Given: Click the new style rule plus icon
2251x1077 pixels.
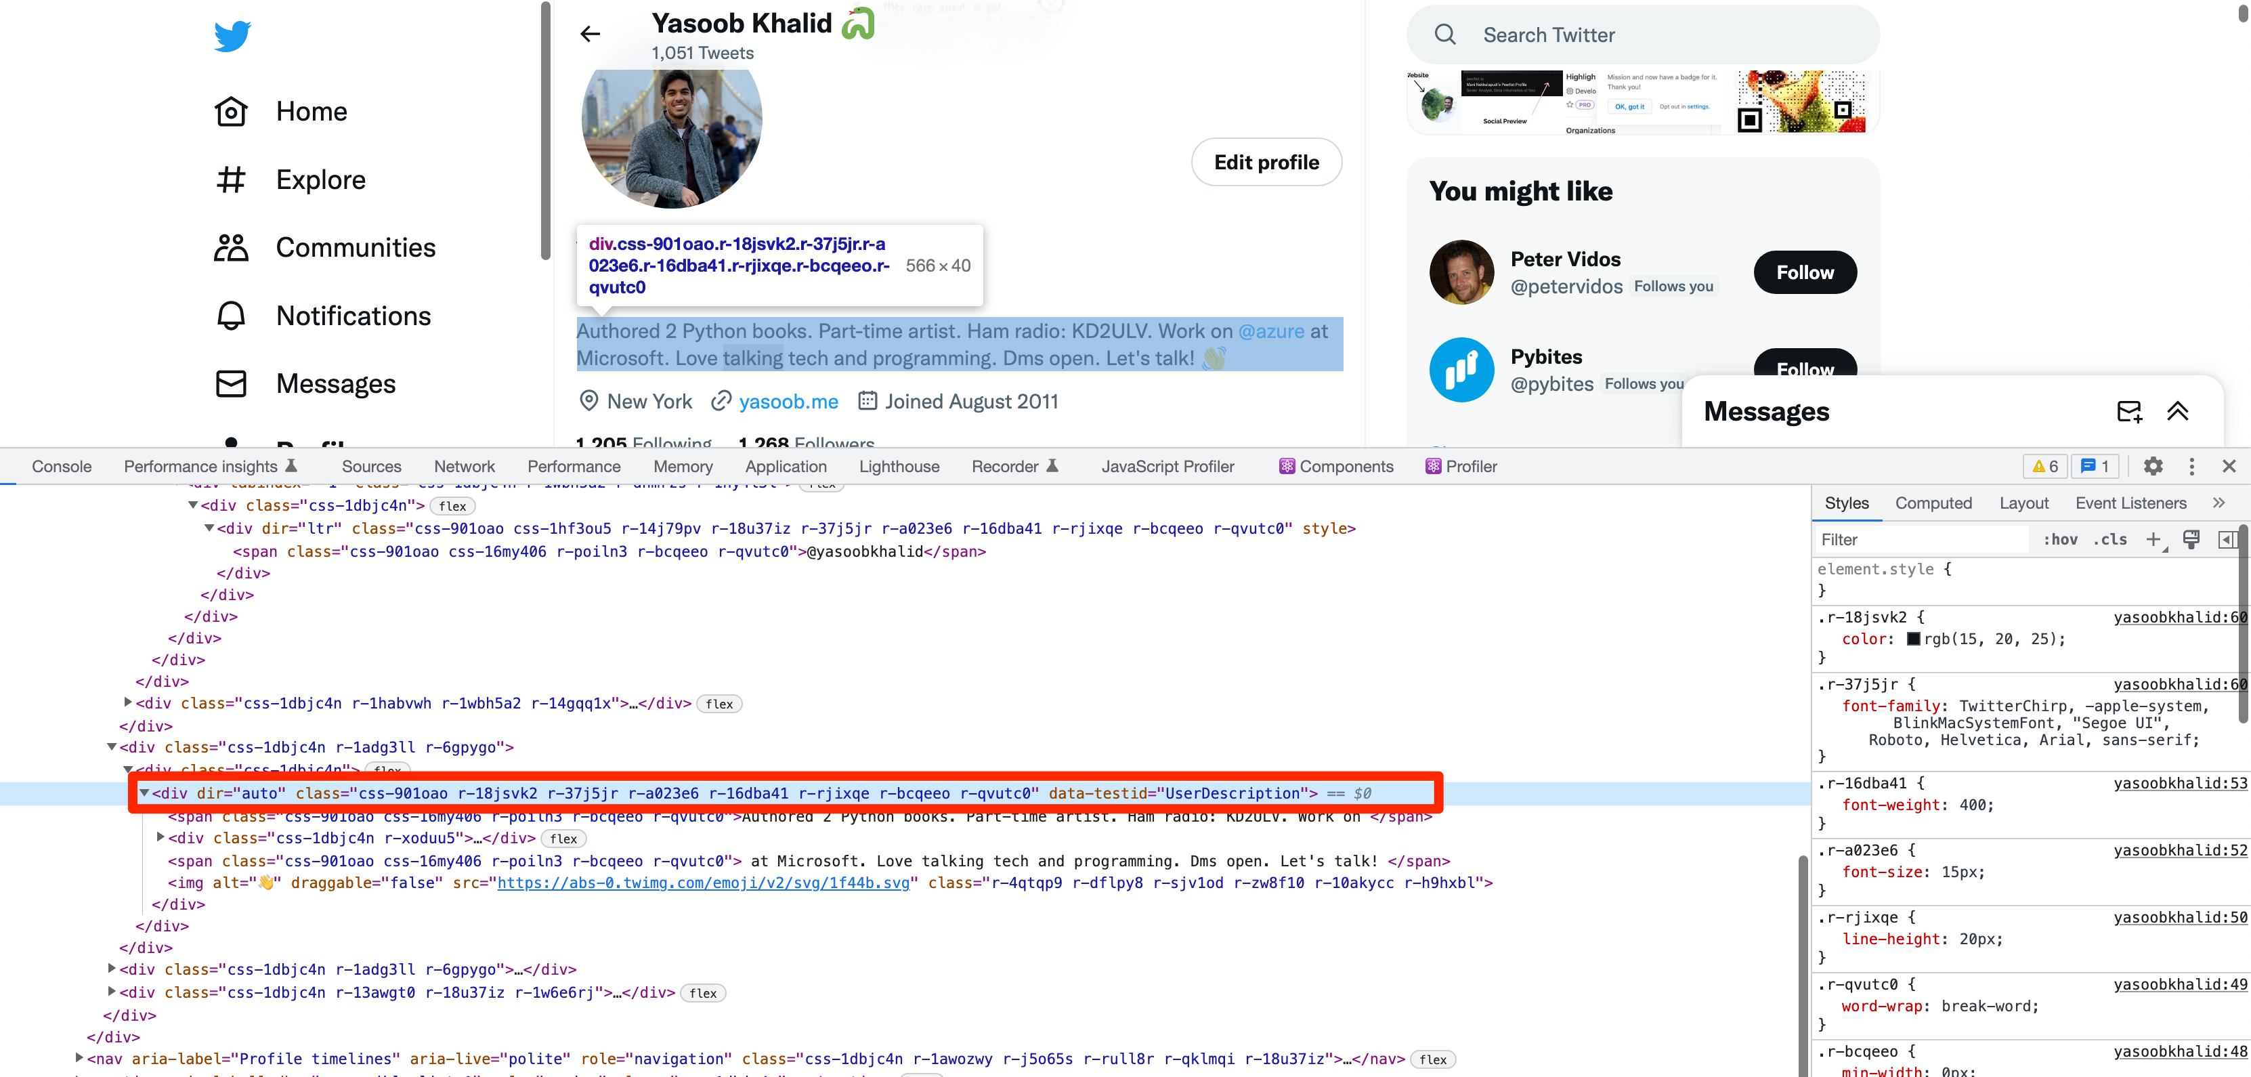Looking at the screenshot, I should click(2154, 539).
